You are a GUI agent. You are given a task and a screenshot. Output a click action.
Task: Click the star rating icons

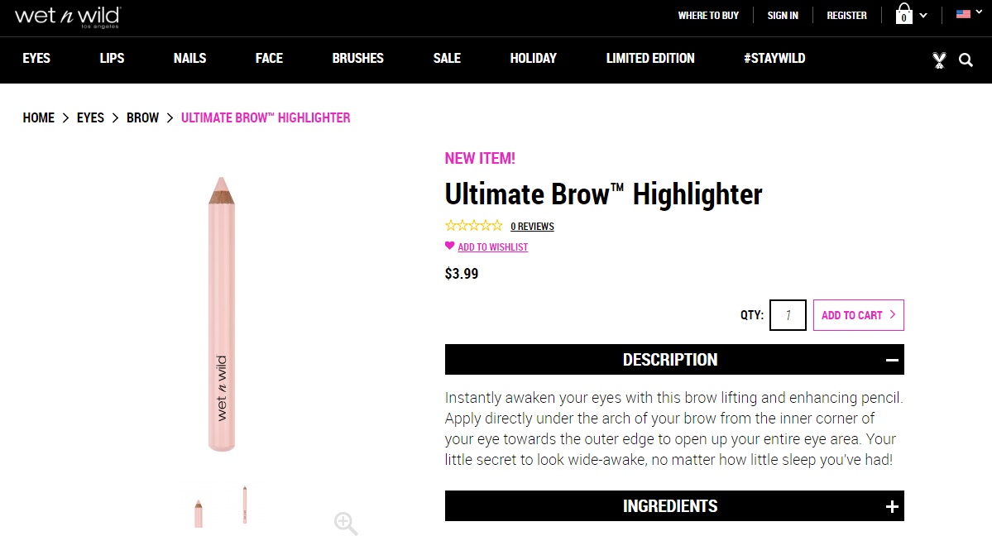[x=473, y=226]
